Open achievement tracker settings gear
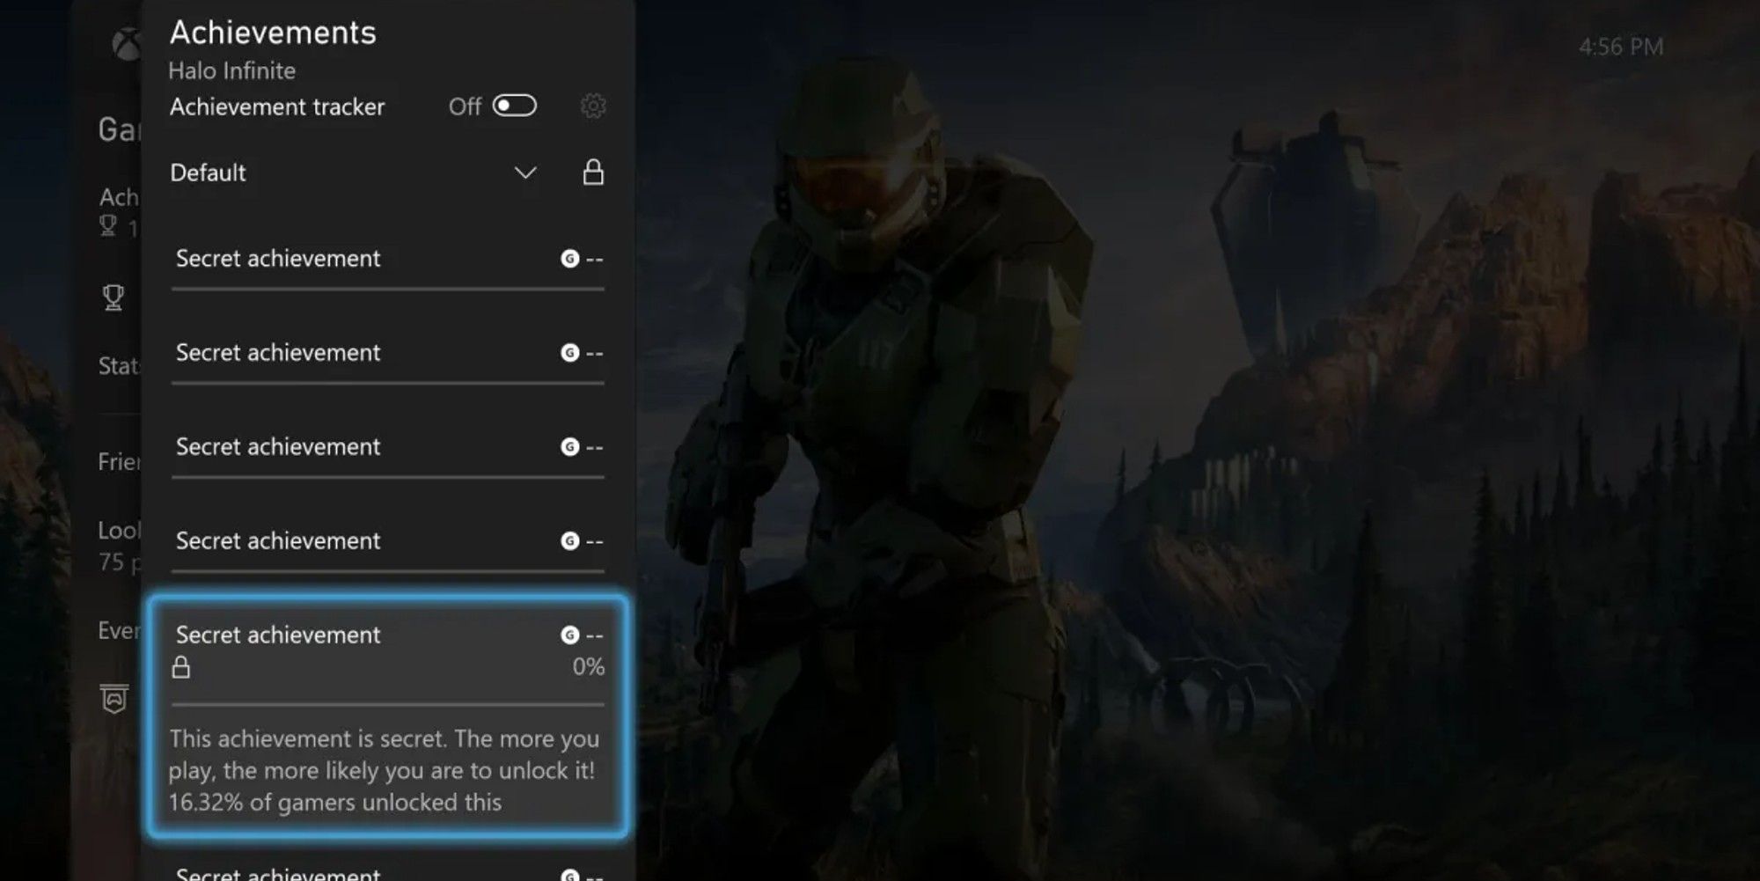Viewport: 1760px width, 881px height. coord(593,106)
